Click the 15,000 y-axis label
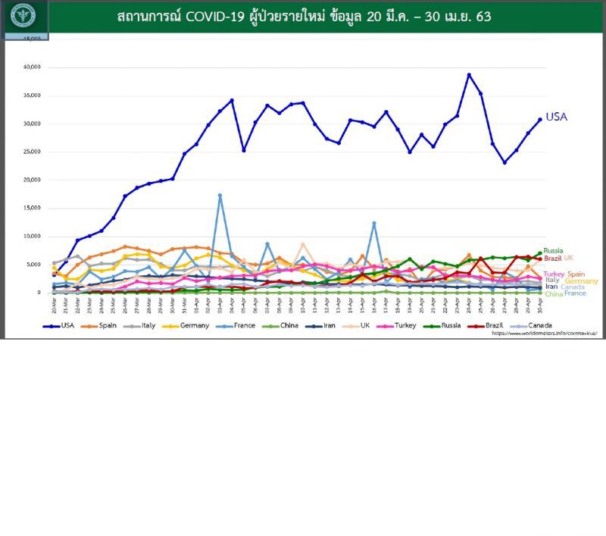This screenshot has width=606, height=536. tap(32, 208)
